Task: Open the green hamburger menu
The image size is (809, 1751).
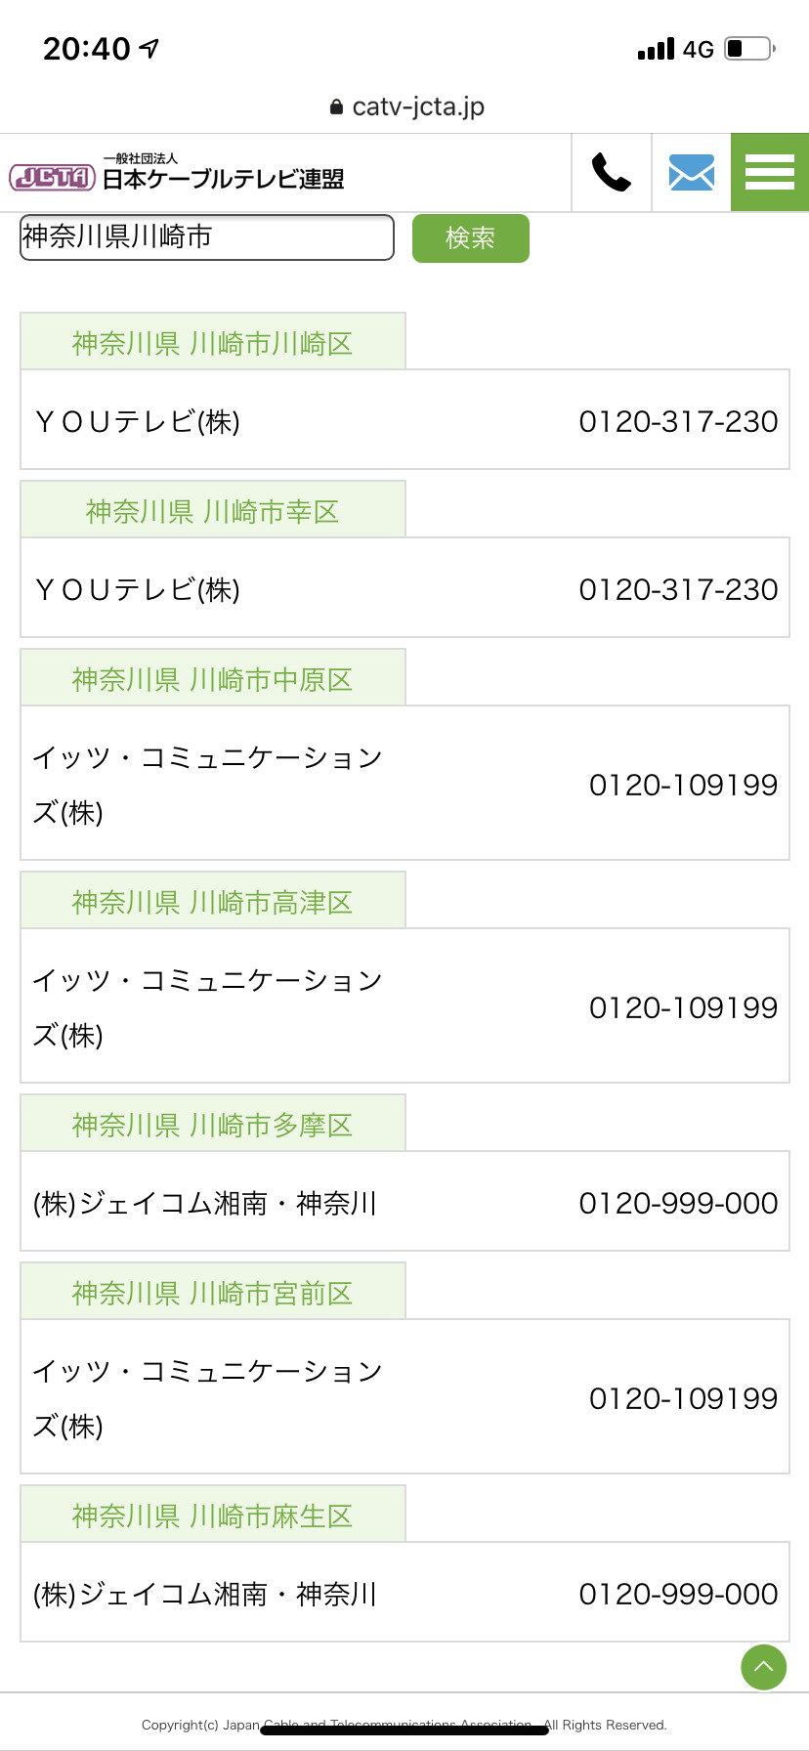Action: pos(770,173)
